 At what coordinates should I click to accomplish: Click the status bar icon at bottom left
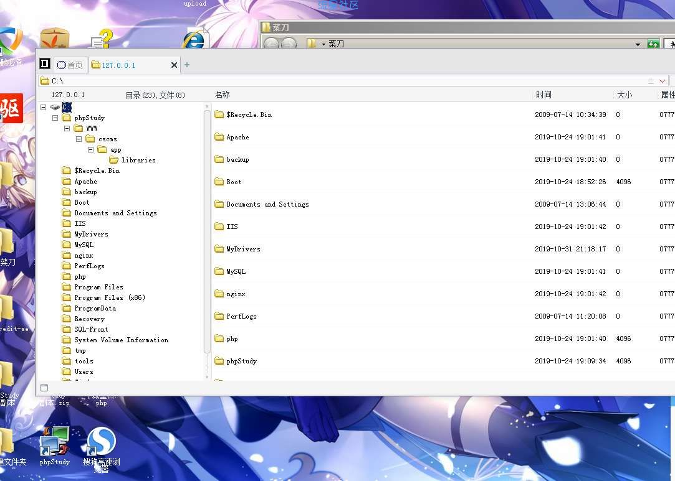[x=44, y=388]
